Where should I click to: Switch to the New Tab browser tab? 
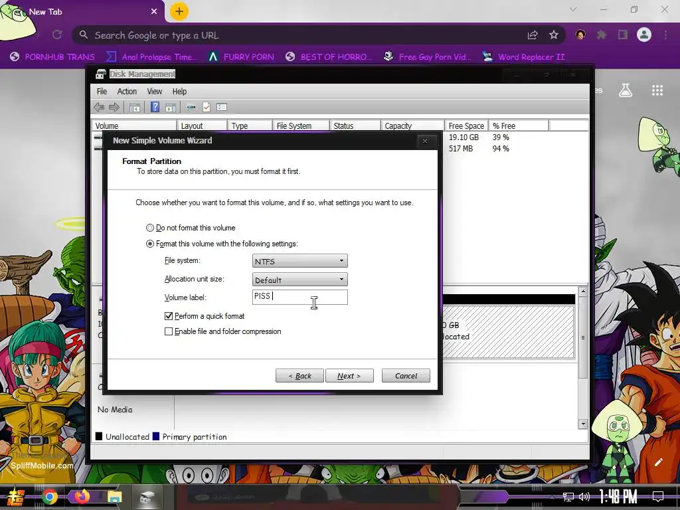point(82,12)
